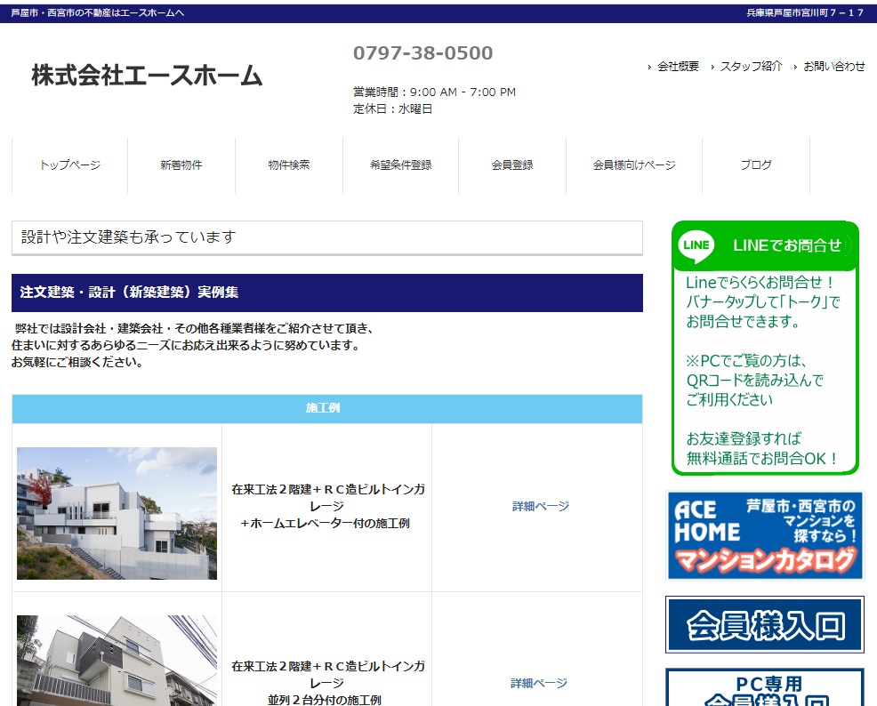Screen dimensions: 877x706
Task: Click the 定休日：水曜日 text
Action: [x=392, y=109]
